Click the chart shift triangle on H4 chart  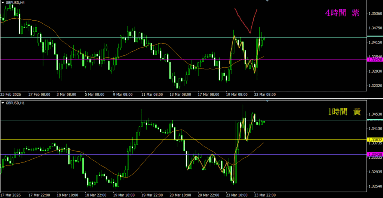[x=267, y=1]
